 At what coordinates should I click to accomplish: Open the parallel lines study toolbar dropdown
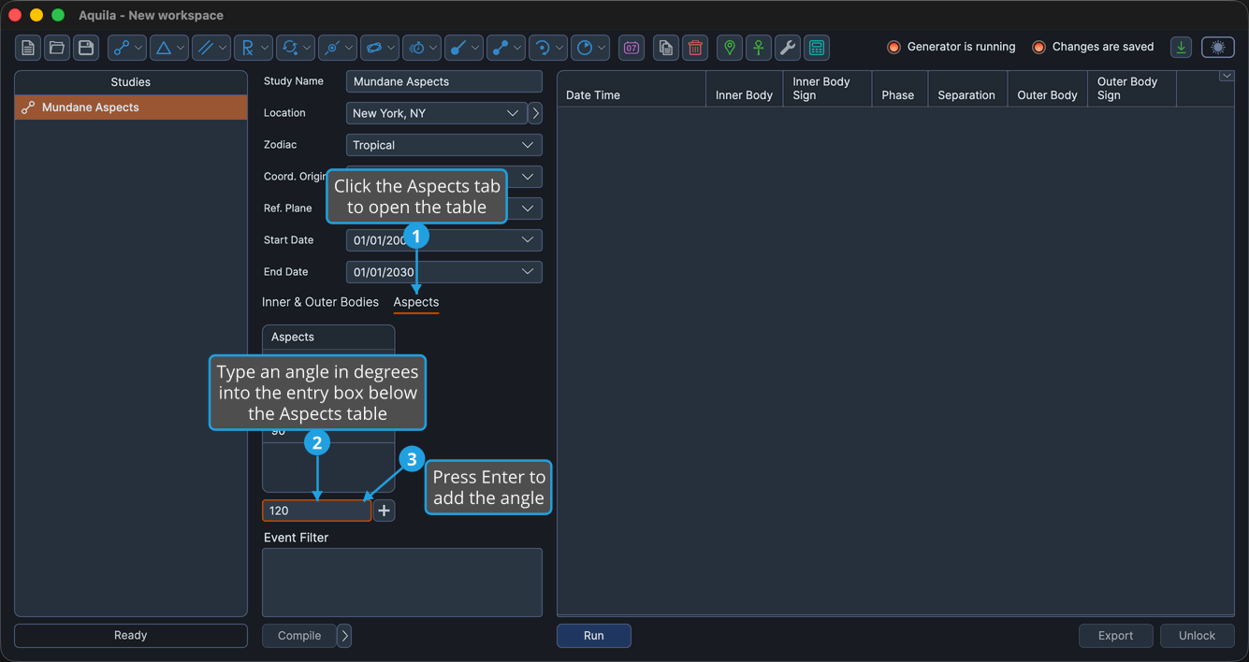(211, 48)
